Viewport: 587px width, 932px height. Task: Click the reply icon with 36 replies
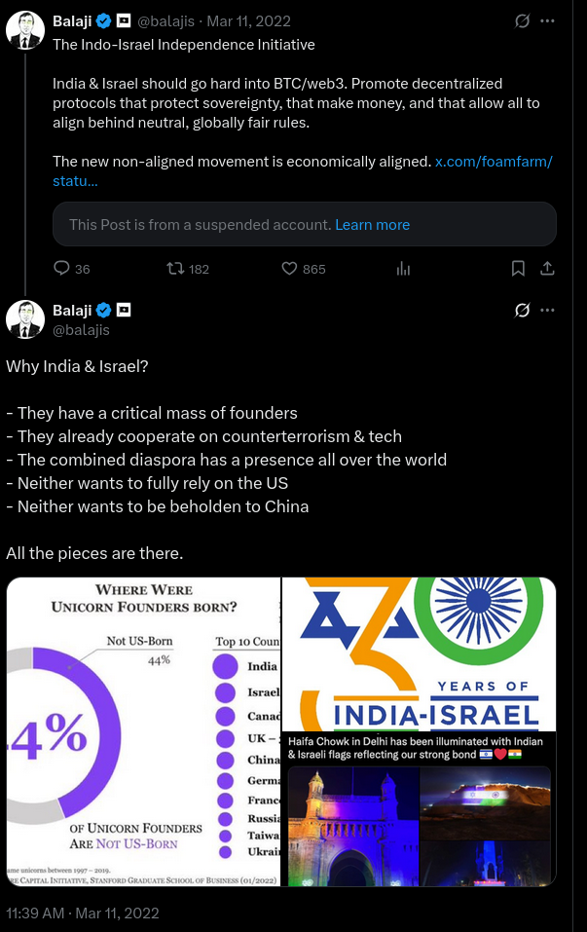(x=61, y=269)
